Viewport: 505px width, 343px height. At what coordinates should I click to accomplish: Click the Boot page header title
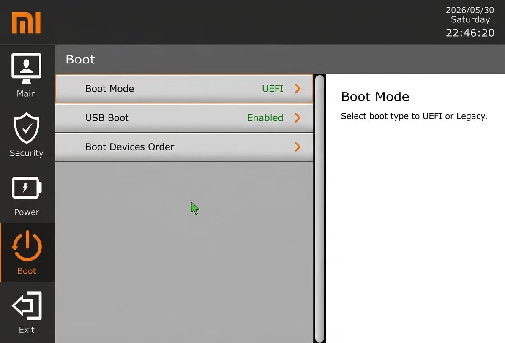(x=80, y=59)
